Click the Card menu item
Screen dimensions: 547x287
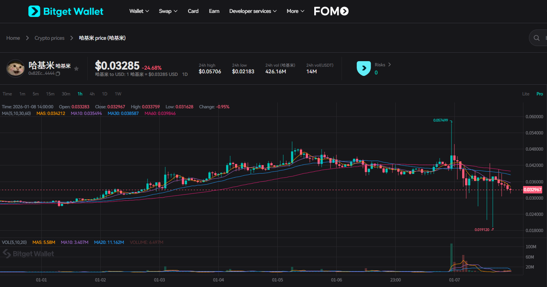pyautogui.click(x=193, y=11)
